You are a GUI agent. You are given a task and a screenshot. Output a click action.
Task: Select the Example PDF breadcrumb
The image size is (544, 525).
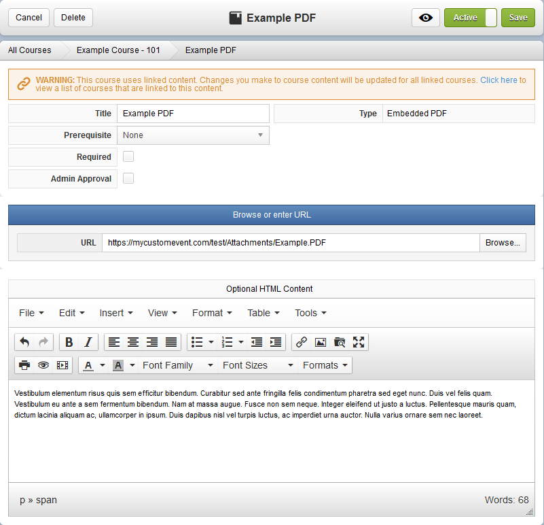click(x=211, y=50)
